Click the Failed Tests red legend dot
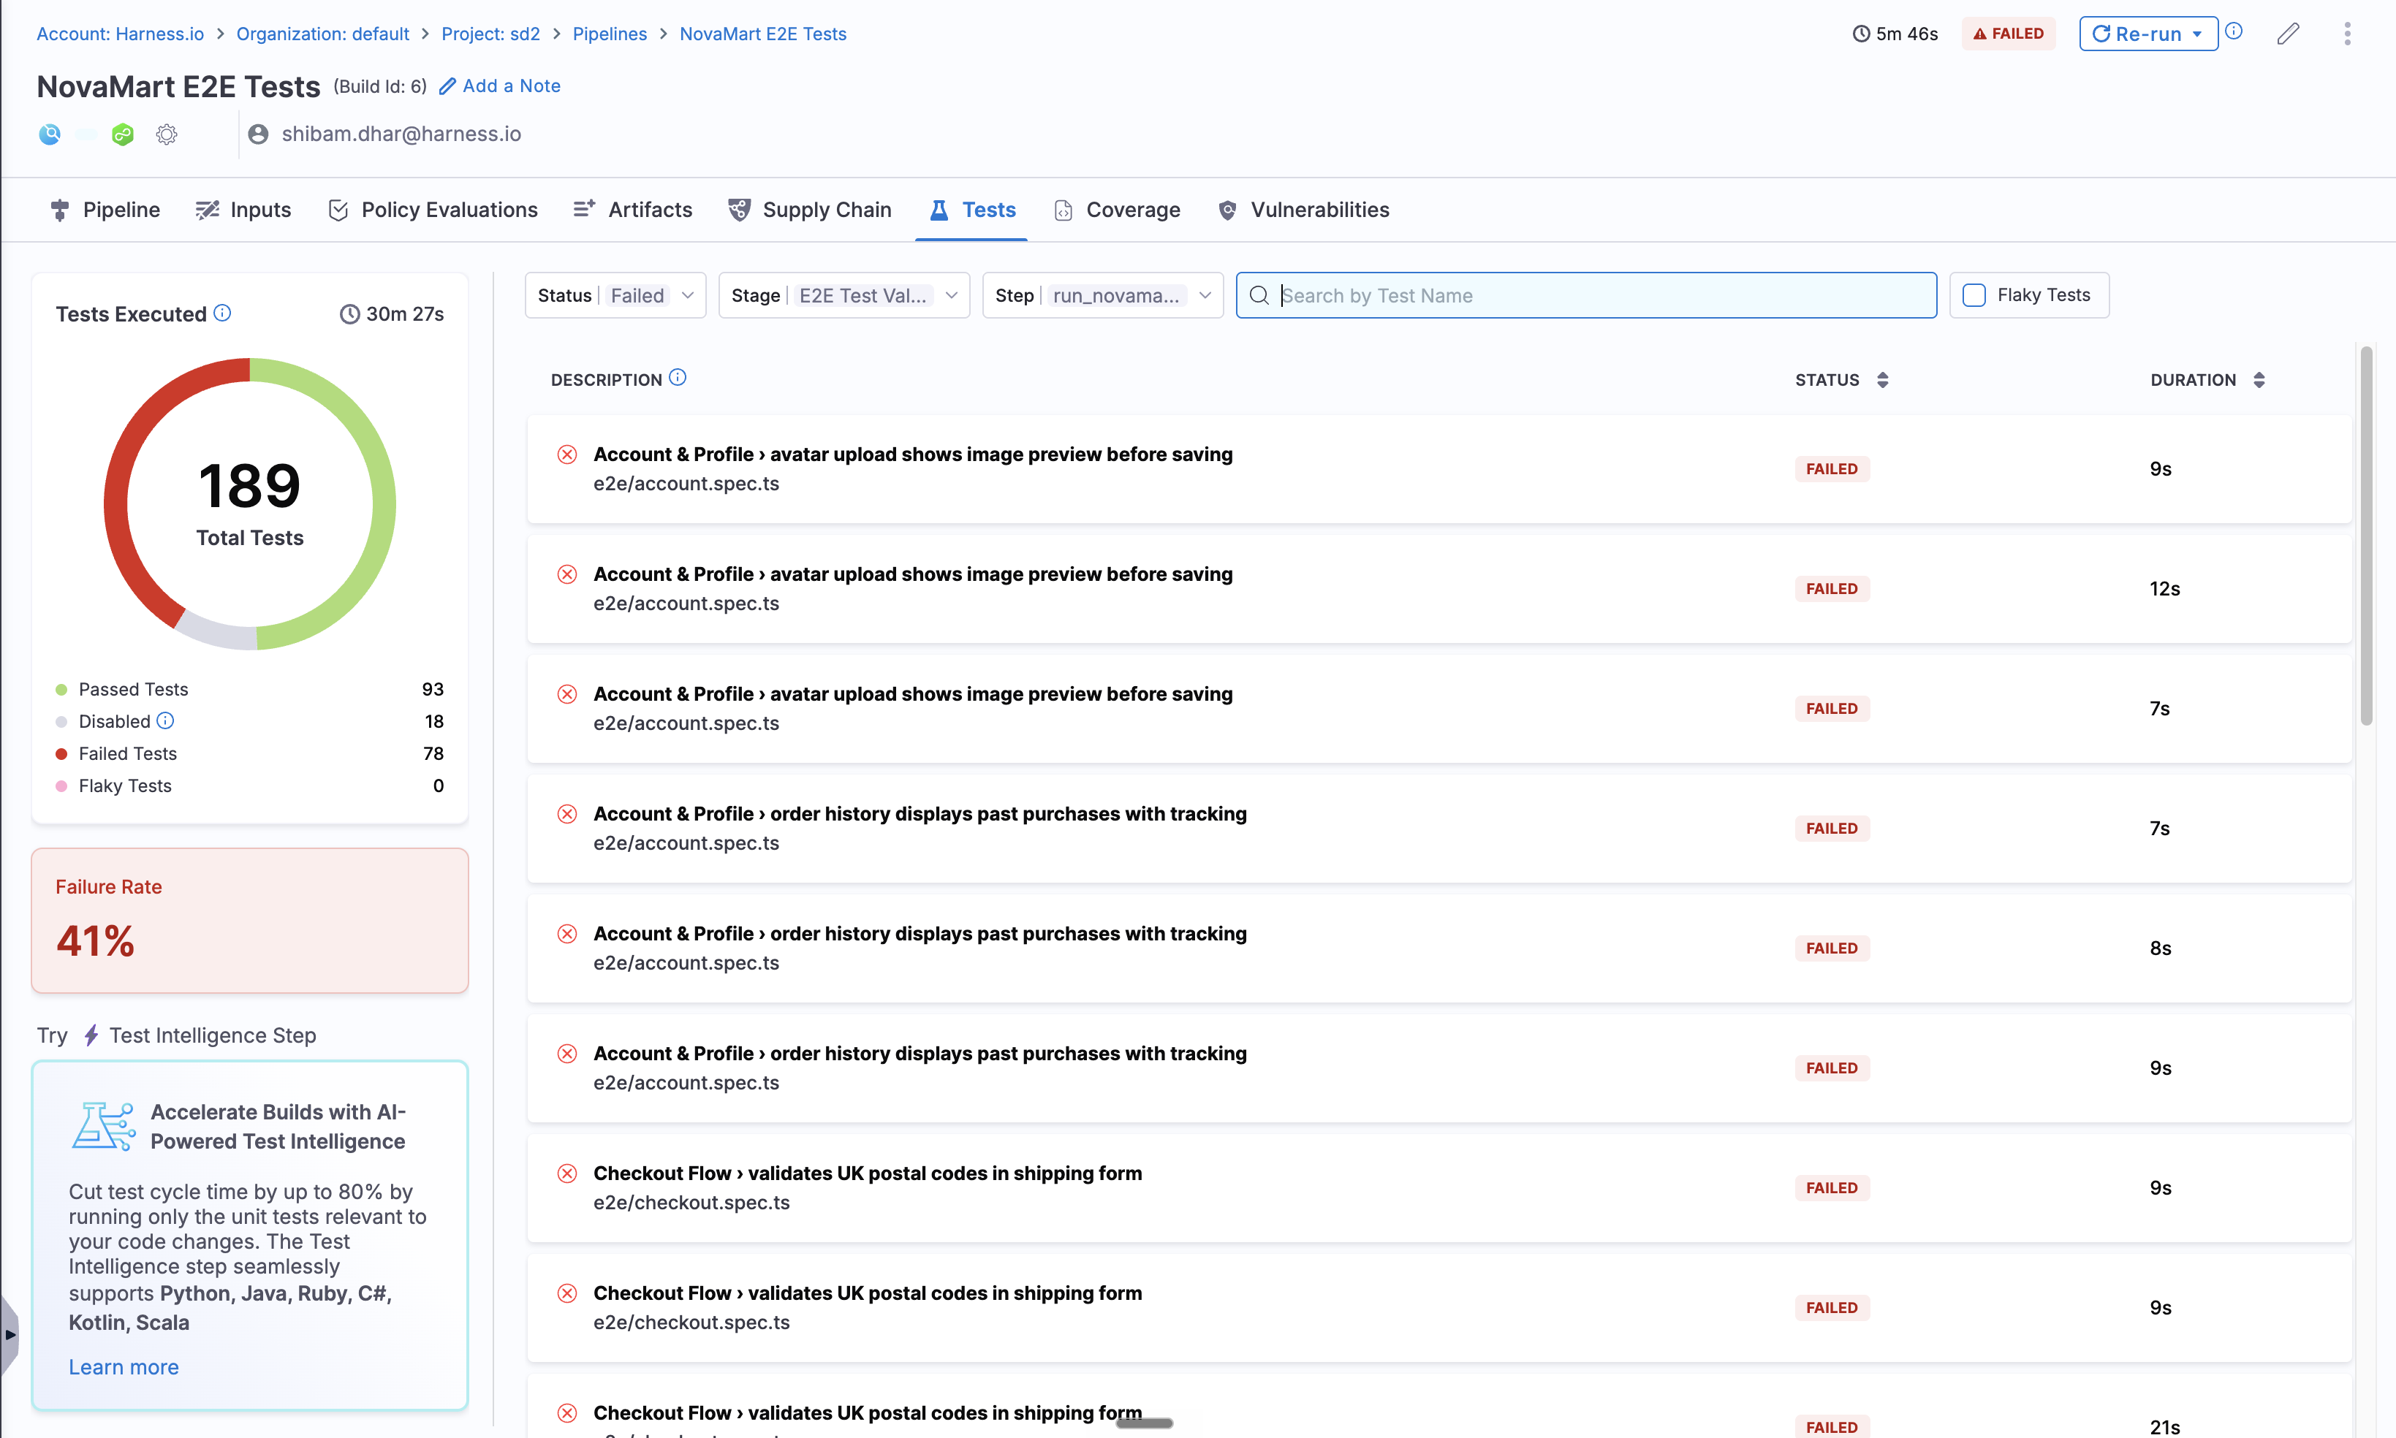This screenshot has width=2396, height=1438. tap(61, 754)
